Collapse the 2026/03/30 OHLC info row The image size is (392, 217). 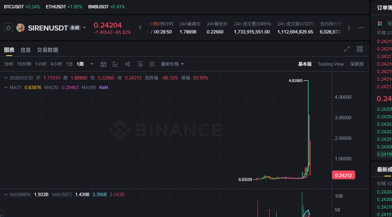pyautogui.click(x=6, y=78)
